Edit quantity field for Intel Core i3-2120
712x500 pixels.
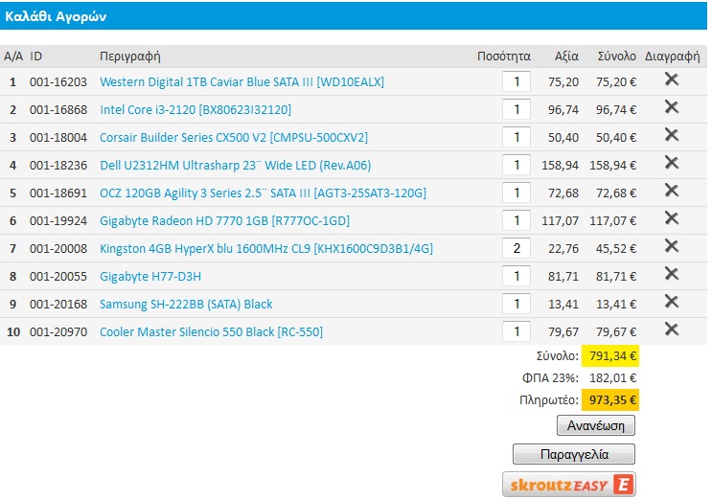point(517,109)
